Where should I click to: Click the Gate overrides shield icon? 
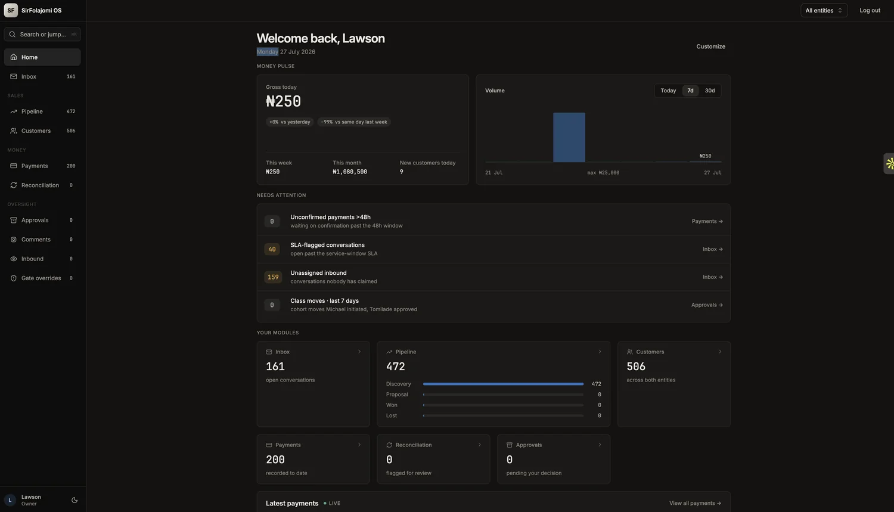point(14,278)
